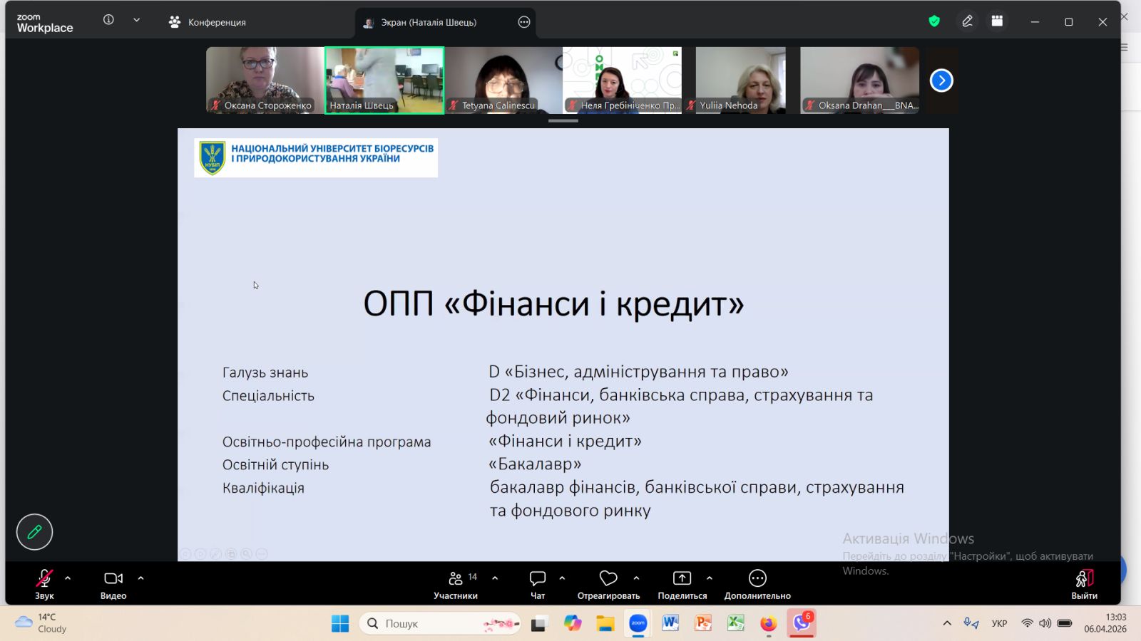
Task: Open the volume speaker tray icon
Action: (x=1045, y=623)
